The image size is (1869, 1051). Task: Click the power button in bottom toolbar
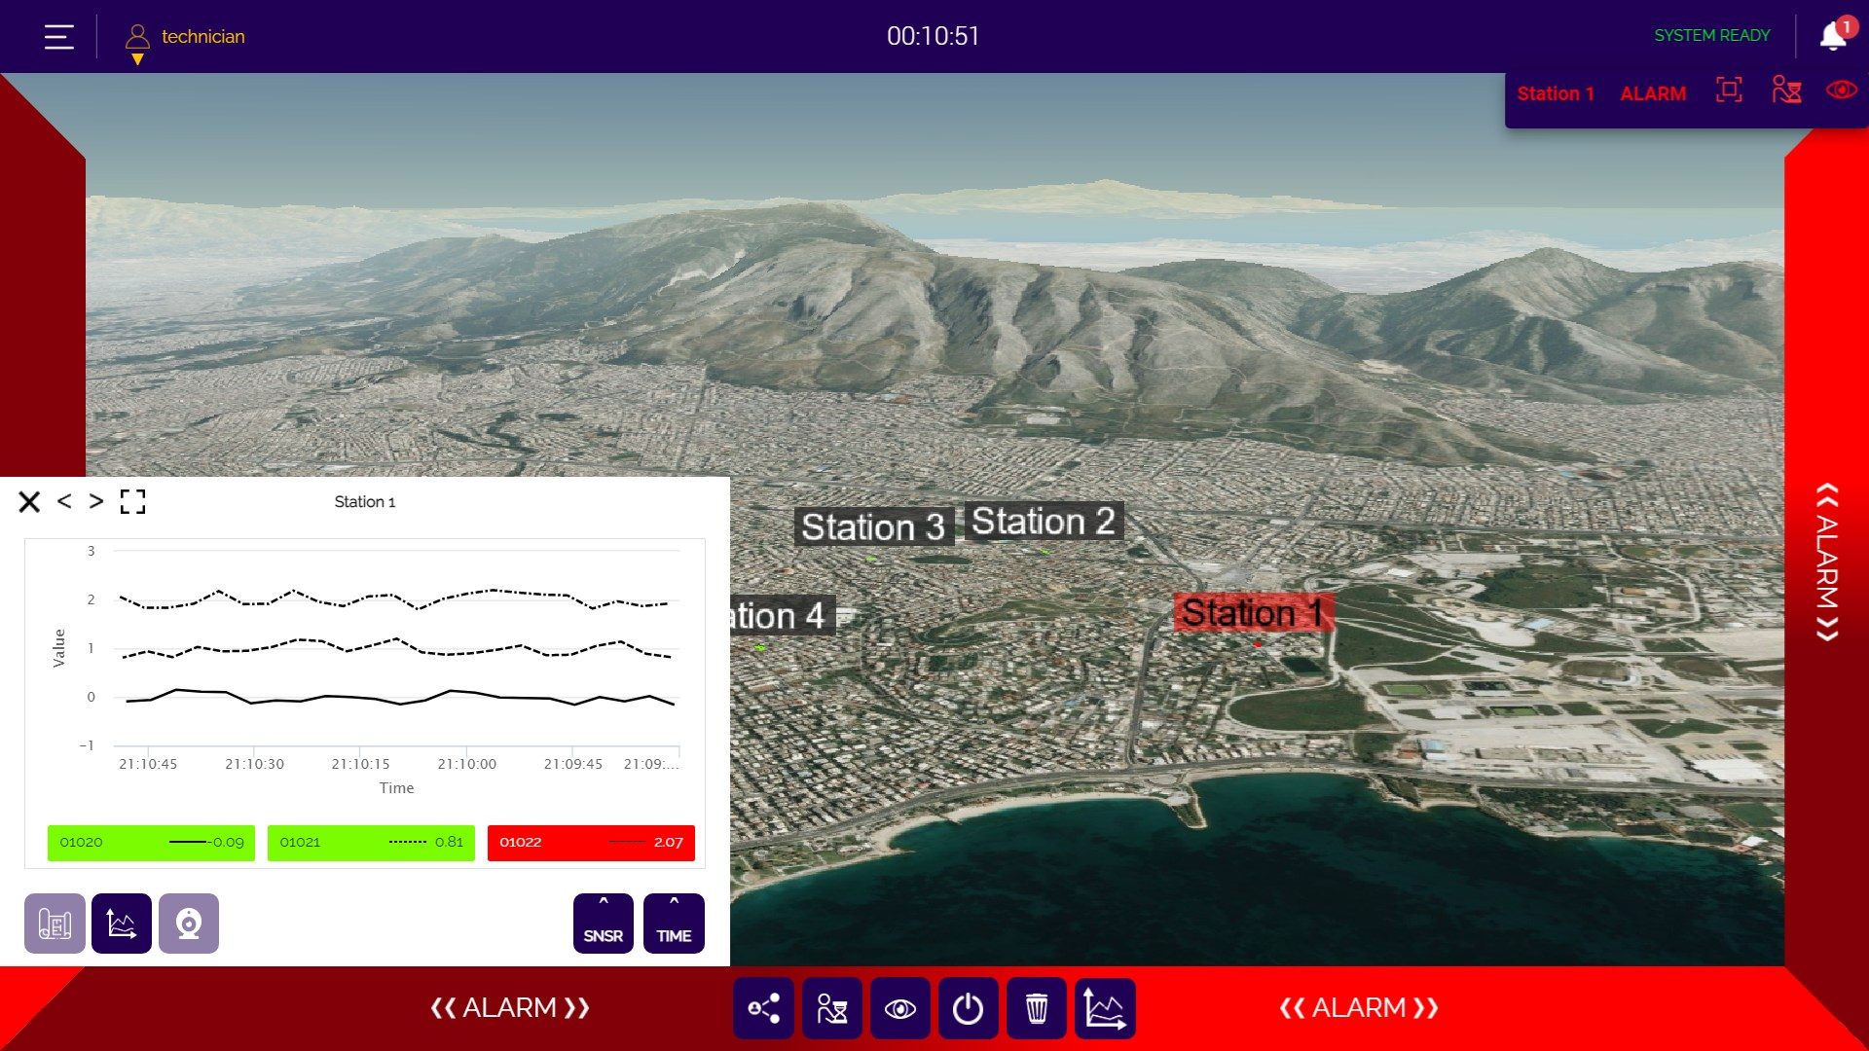coord(969,1008)
